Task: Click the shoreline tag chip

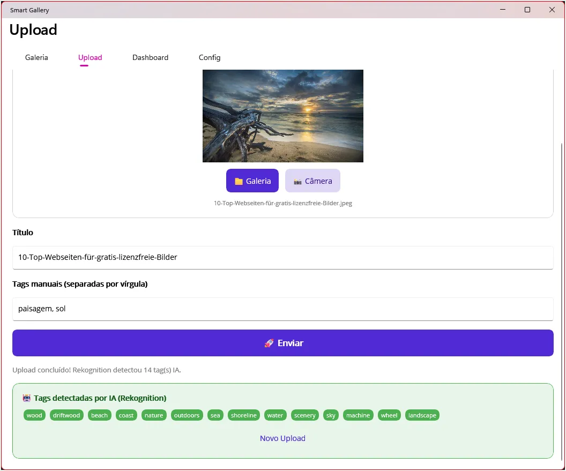Action: pos(244,415)
